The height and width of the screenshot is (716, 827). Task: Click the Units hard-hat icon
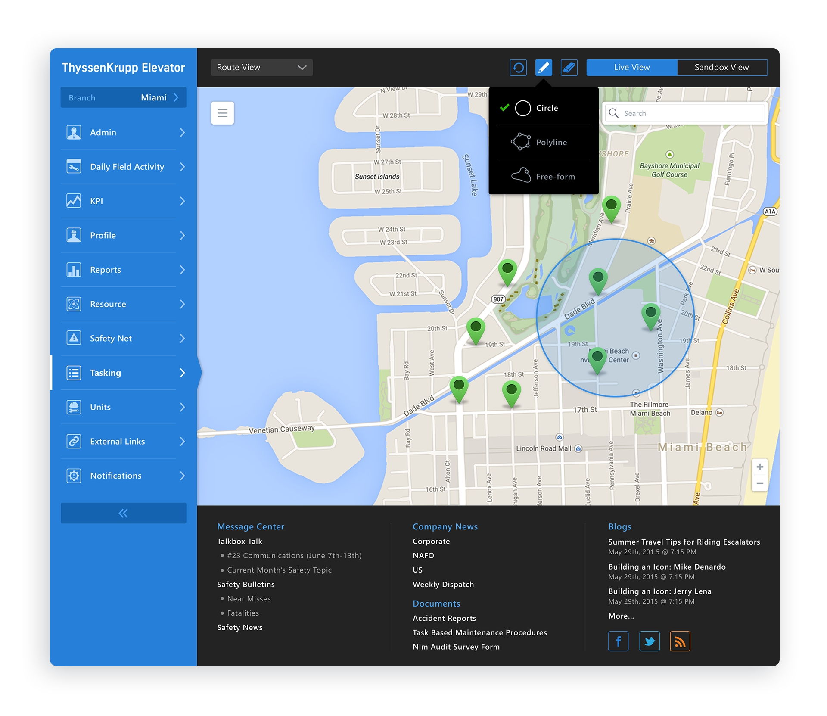pos(74,407)
